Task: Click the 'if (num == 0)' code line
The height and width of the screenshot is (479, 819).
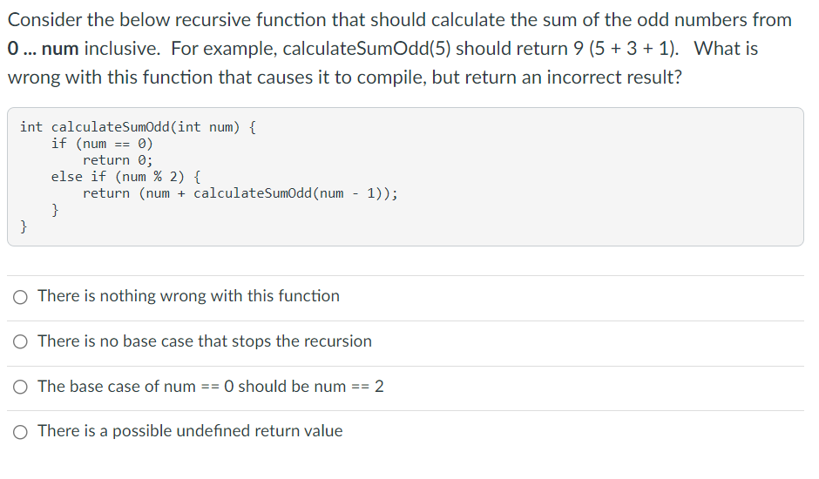Action: [102, 144]
